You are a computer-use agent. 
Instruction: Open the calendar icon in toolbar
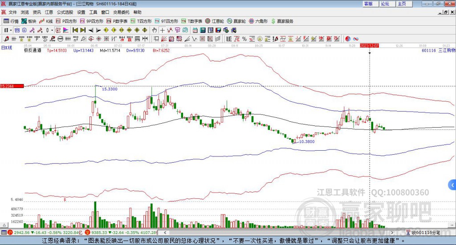point(195,30)
